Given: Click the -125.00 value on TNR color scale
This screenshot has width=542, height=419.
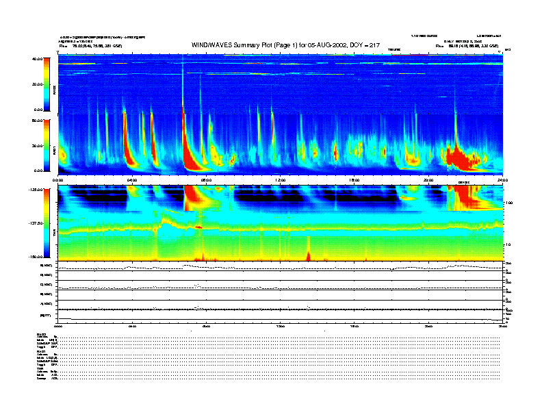Looking at the screenshot, I should pos(36,190).
